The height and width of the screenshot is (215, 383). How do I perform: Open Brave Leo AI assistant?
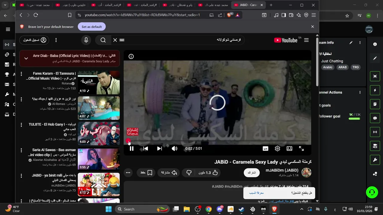pyautogui.click(x=299, y=15)
